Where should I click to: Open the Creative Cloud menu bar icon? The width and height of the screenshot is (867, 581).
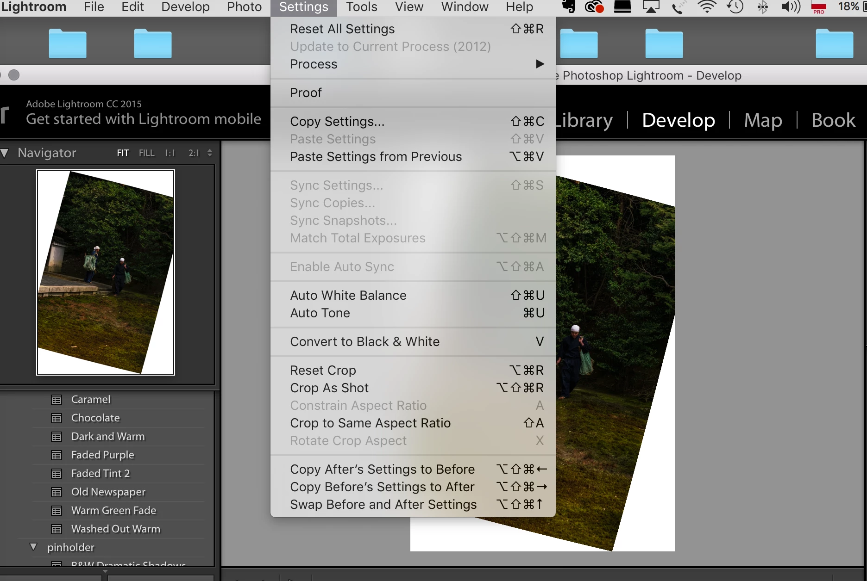click(595, 6)
